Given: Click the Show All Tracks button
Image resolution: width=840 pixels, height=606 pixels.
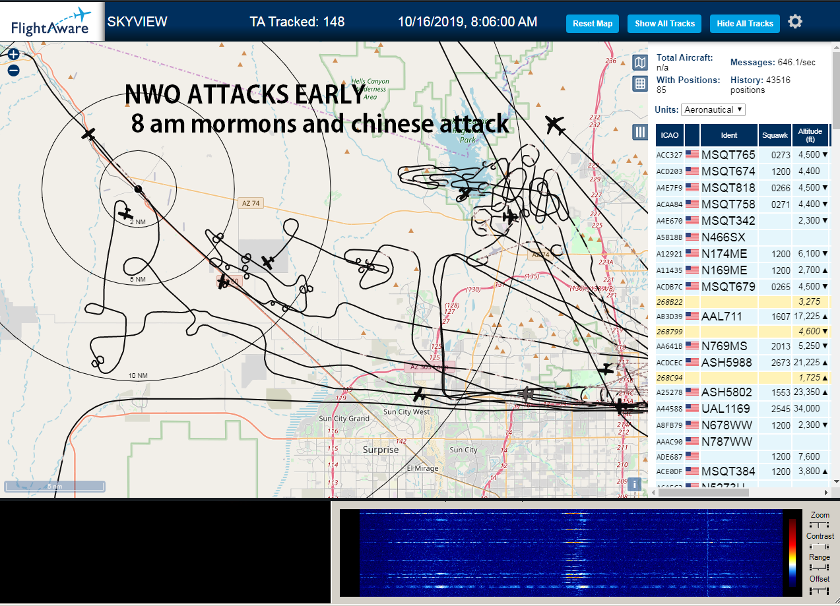Looking at the screenshot, I should click(x=664, y=24).
